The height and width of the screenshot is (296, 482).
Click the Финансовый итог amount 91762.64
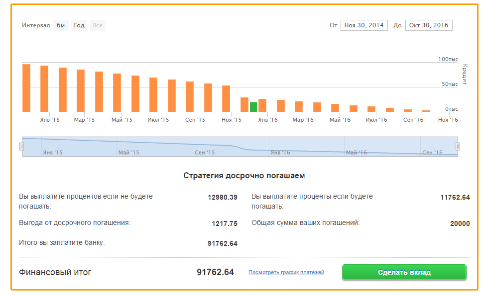click(x=215, y=272)
